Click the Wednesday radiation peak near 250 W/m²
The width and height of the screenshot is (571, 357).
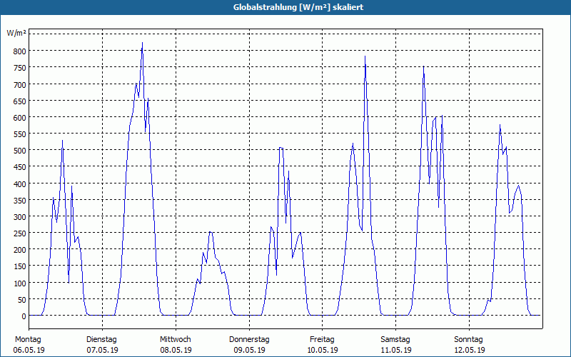click(x=211, y=232)
